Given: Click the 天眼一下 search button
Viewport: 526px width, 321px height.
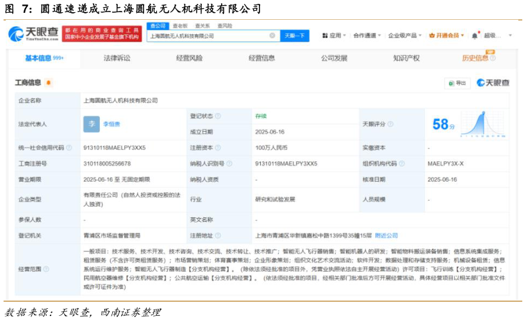Looking at the screenshot, I should [x=295, y=35].
